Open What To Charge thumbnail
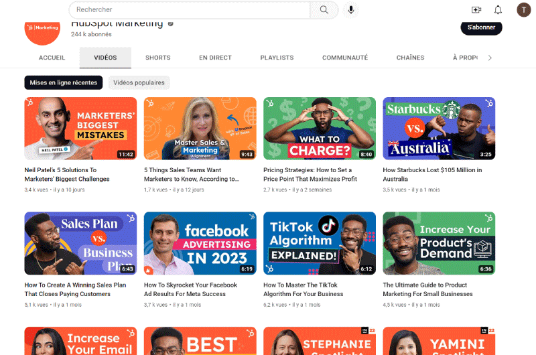The height and width of the screenshot is (355, 536). point(320,129)
